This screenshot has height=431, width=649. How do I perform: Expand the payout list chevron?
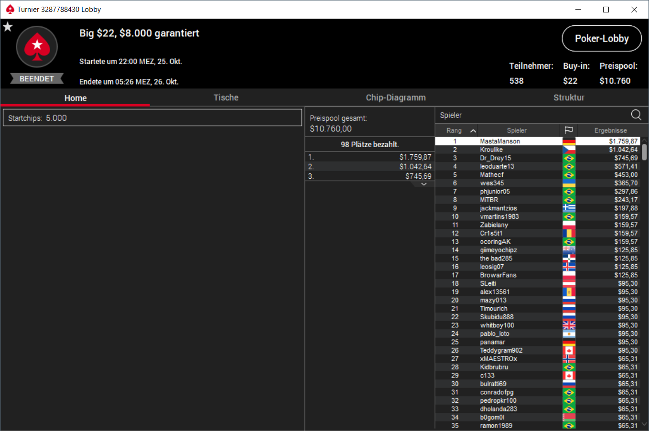tap(423, 184)
